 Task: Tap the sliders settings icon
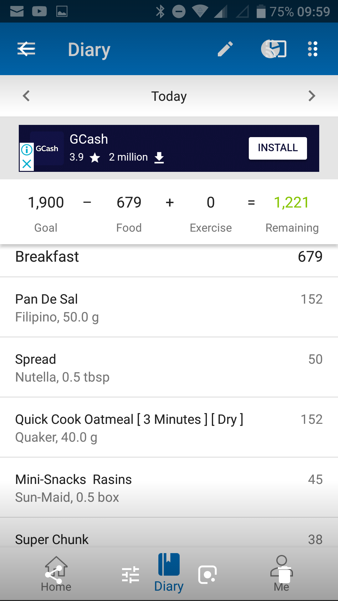[x=131, y=575]
